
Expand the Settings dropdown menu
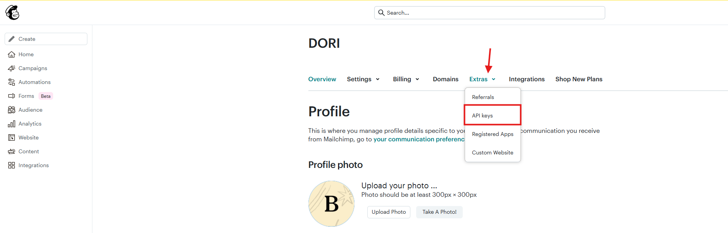[363, 79]
